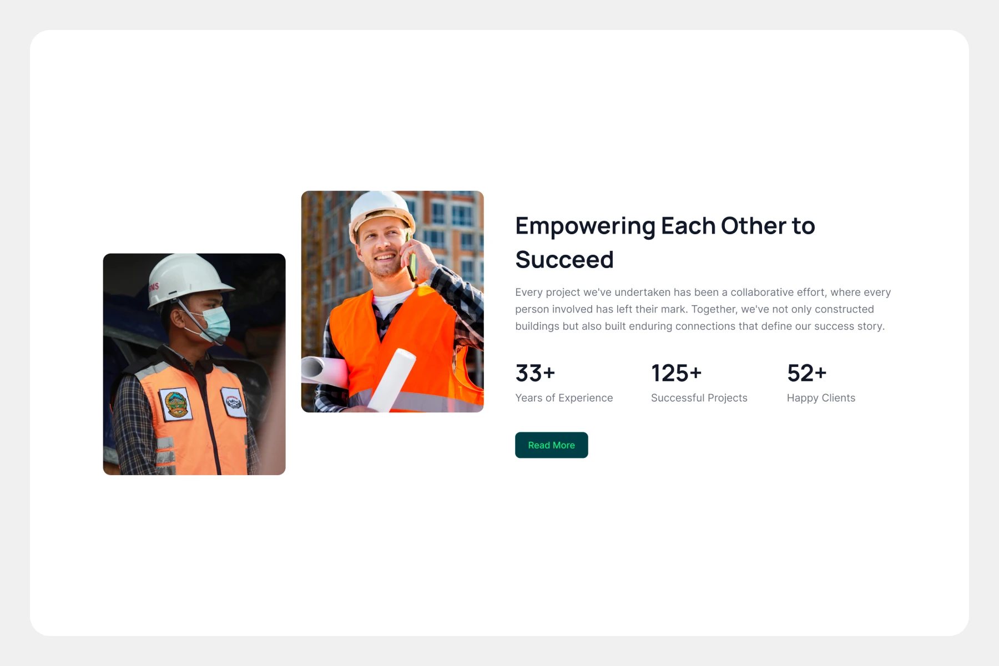
Task: Click the white hard hat of masked worker
Action: point(186,279)
